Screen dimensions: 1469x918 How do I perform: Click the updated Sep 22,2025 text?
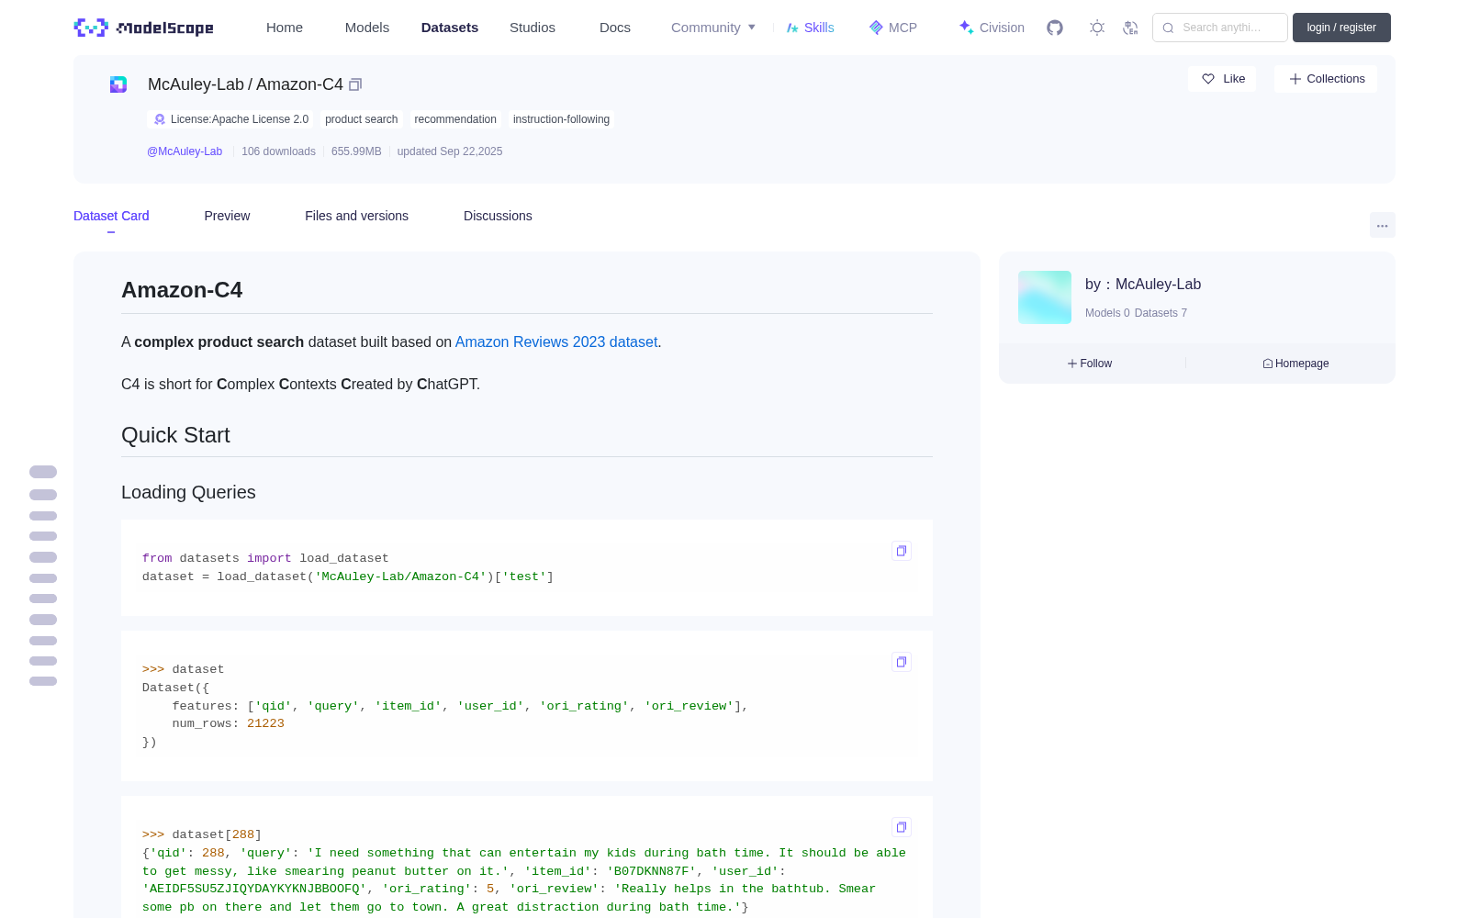(450, 151)
